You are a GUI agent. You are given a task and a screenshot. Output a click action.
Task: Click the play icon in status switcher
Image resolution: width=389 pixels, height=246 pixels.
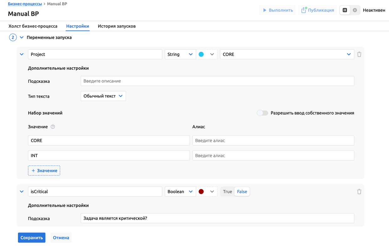coord(355,10)
